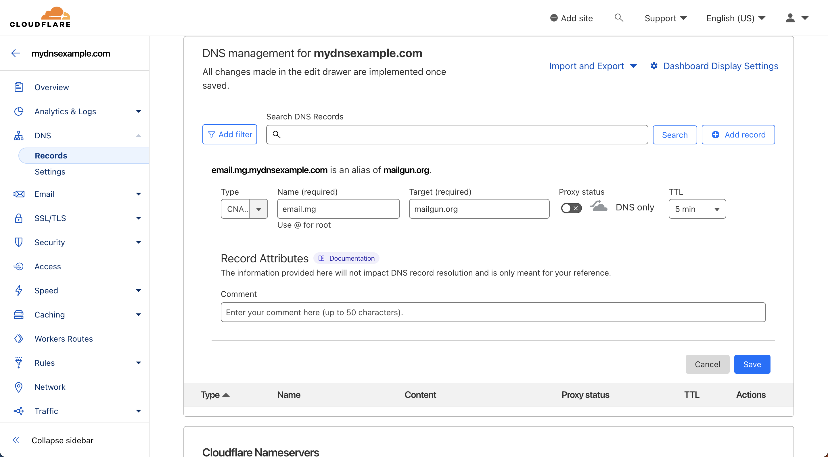This screenshot has height=457, width=828.
Task: Enable the Proxy status toggle
Action: point(571,208)
